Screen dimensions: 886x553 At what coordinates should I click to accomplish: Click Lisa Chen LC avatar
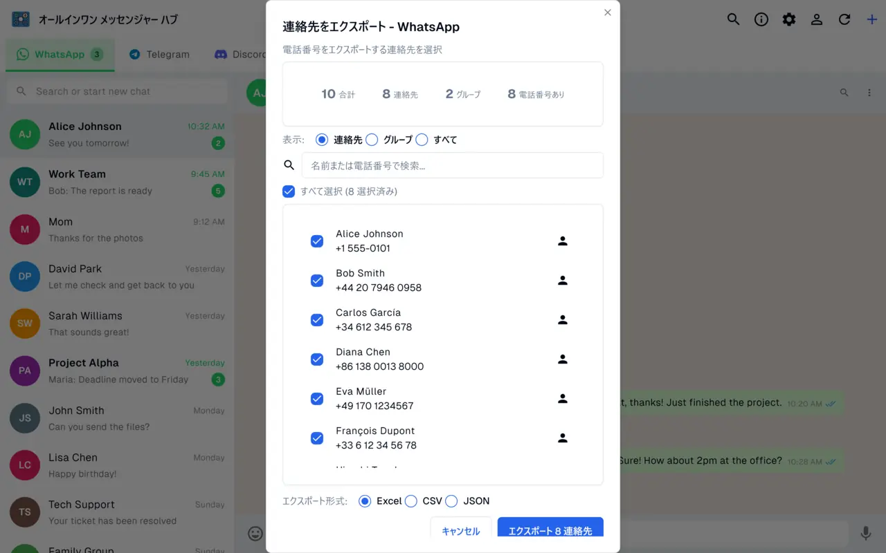(25, 465)
